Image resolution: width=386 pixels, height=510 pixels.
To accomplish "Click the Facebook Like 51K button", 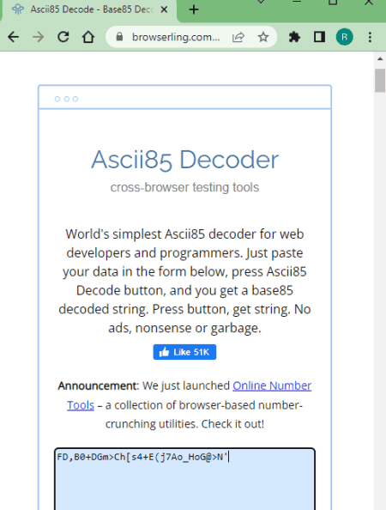I will pos(184,352).
